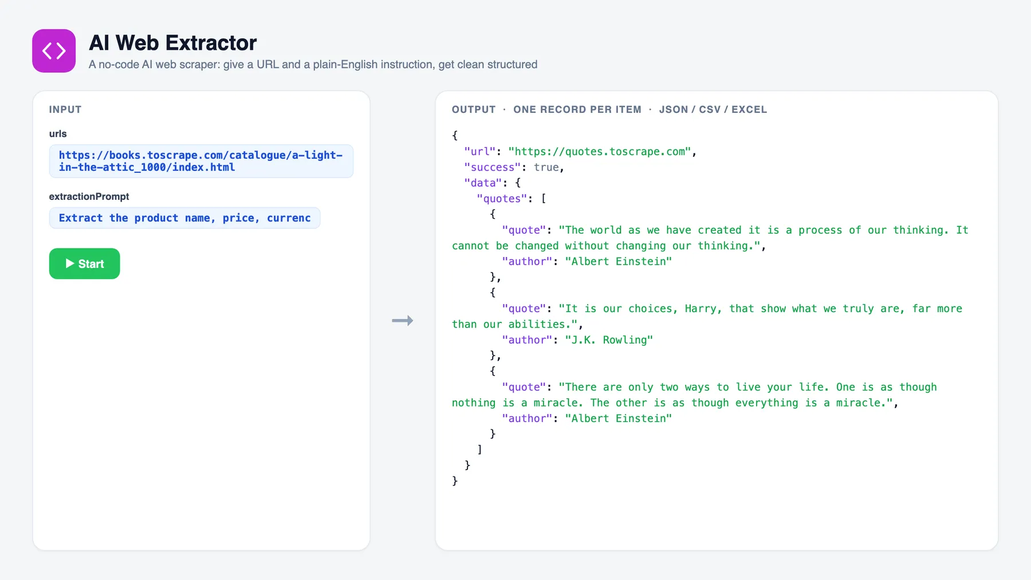Click the purple code brackets logo icon
Image resolution: width=1031 pixels, height=580 pixels.
coord(54,51)
